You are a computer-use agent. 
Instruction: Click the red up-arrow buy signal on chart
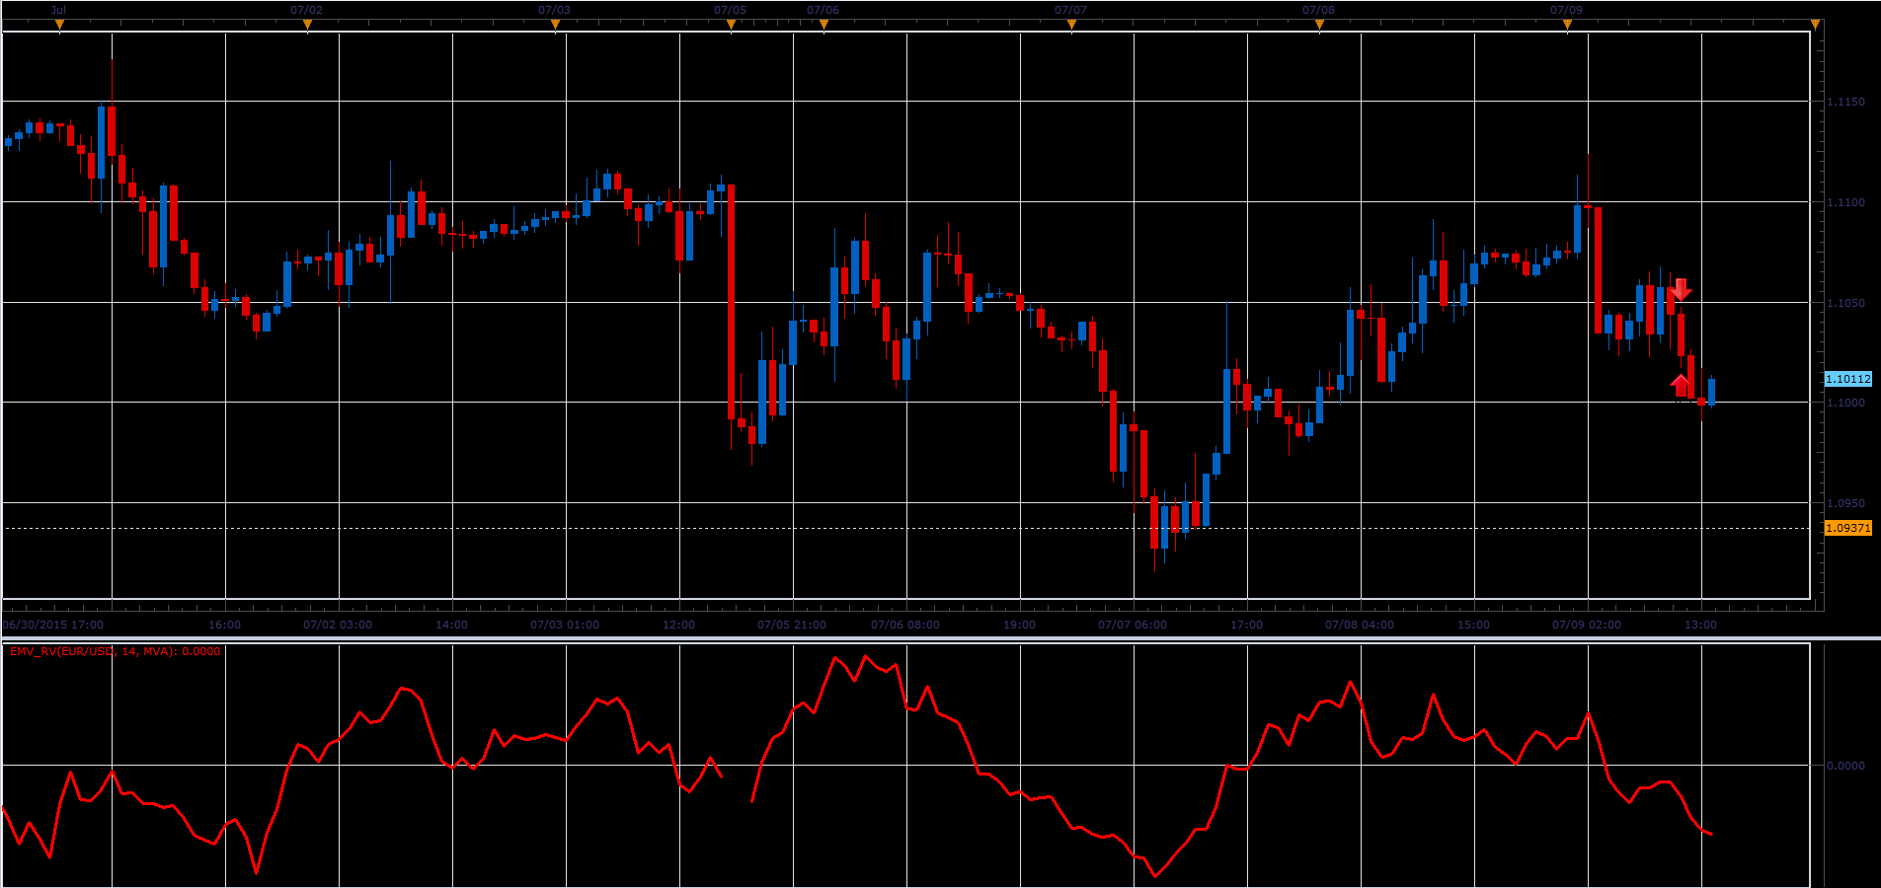[1681, 385]
